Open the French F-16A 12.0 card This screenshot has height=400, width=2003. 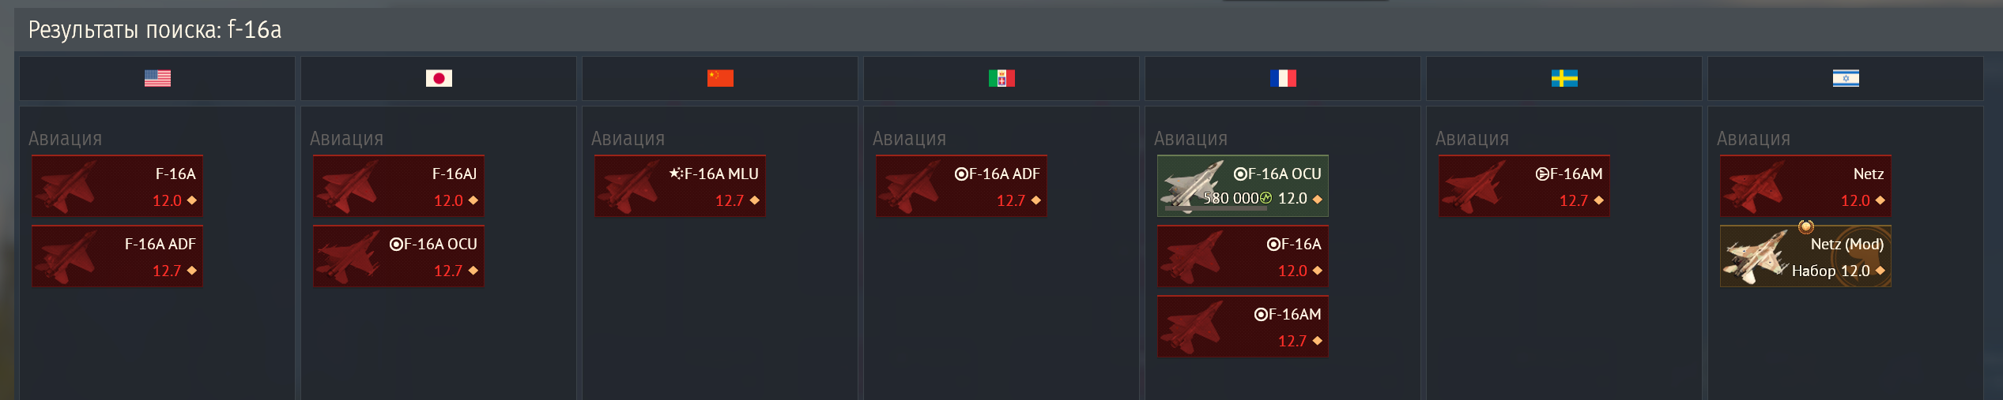pos(1243,256)
